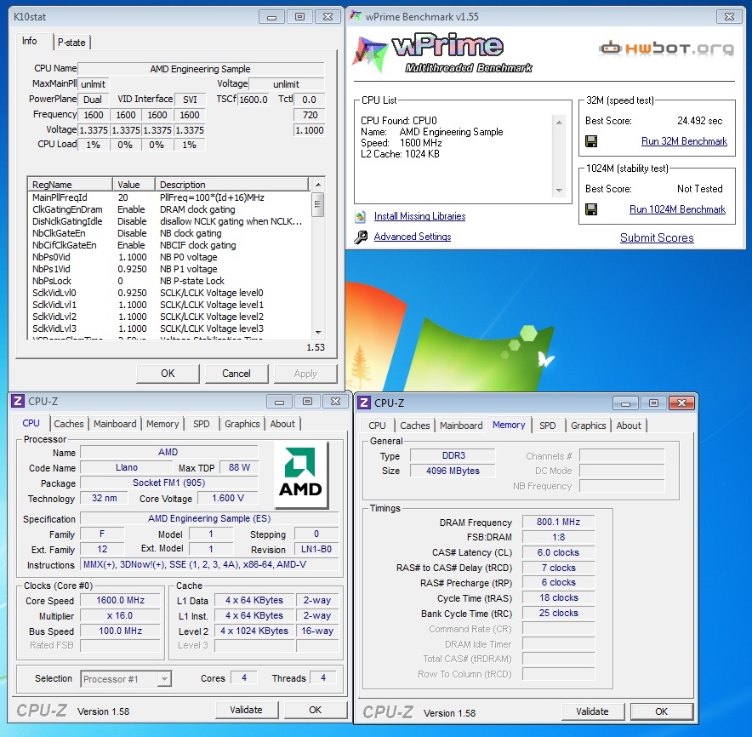Viewport: 752px width, 737px height.
Task: Click OK in the K10stat window
Action: (168, 374)
